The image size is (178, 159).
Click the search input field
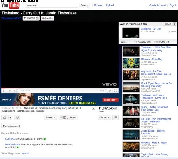(x=52, y=5)
